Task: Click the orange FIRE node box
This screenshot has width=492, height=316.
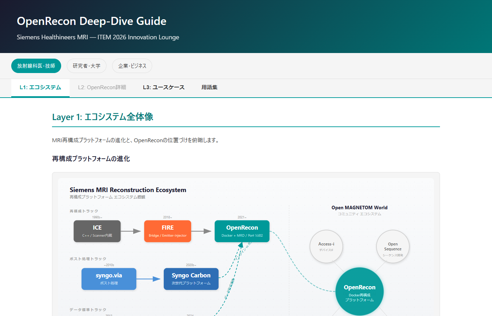Action: click(168, 231)
